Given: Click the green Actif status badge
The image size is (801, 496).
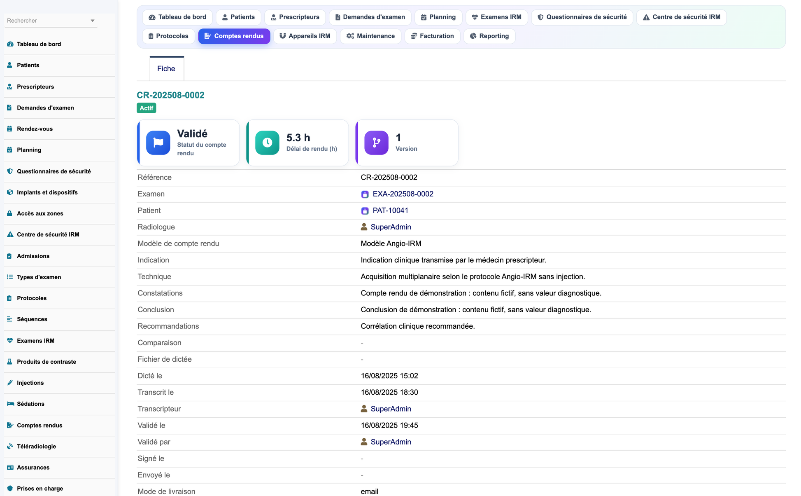Looking at the screenshot, I should pos(146,108).
